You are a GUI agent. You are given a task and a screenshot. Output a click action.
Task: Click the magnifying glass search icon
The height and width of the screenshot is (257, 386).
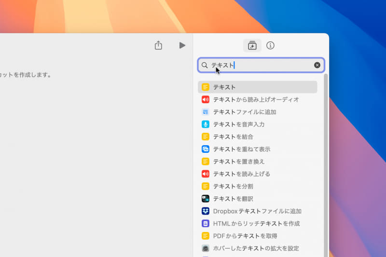point(205,65)
